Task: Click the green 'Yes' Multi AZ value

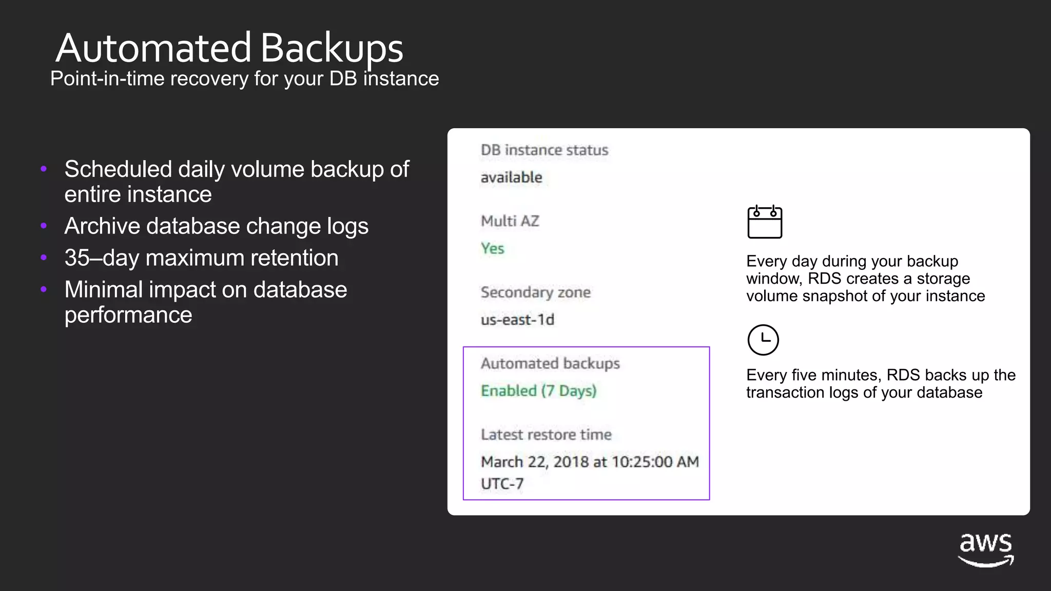Action: point(493,249)
